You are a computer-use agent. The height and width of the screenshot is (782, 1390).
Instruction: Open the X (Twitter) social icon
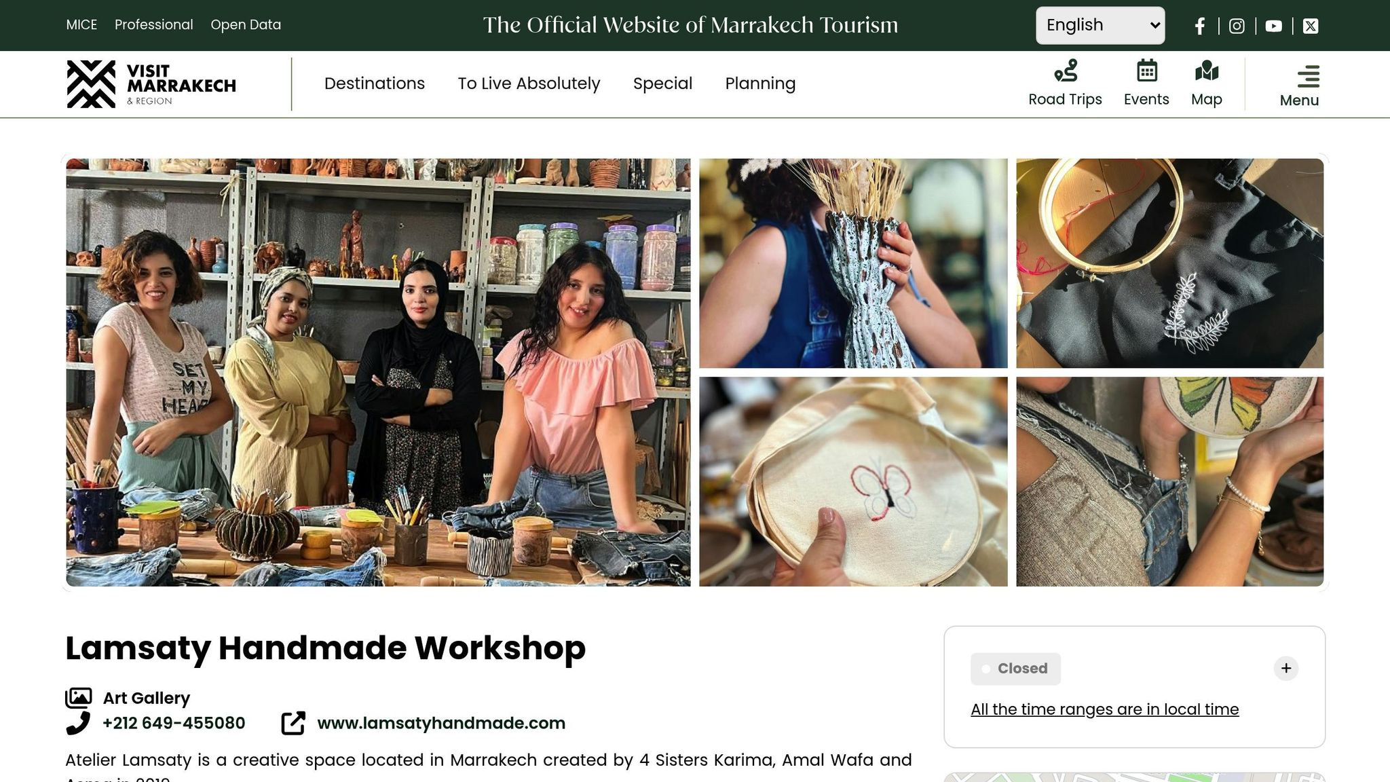(x=1311, y=26)
